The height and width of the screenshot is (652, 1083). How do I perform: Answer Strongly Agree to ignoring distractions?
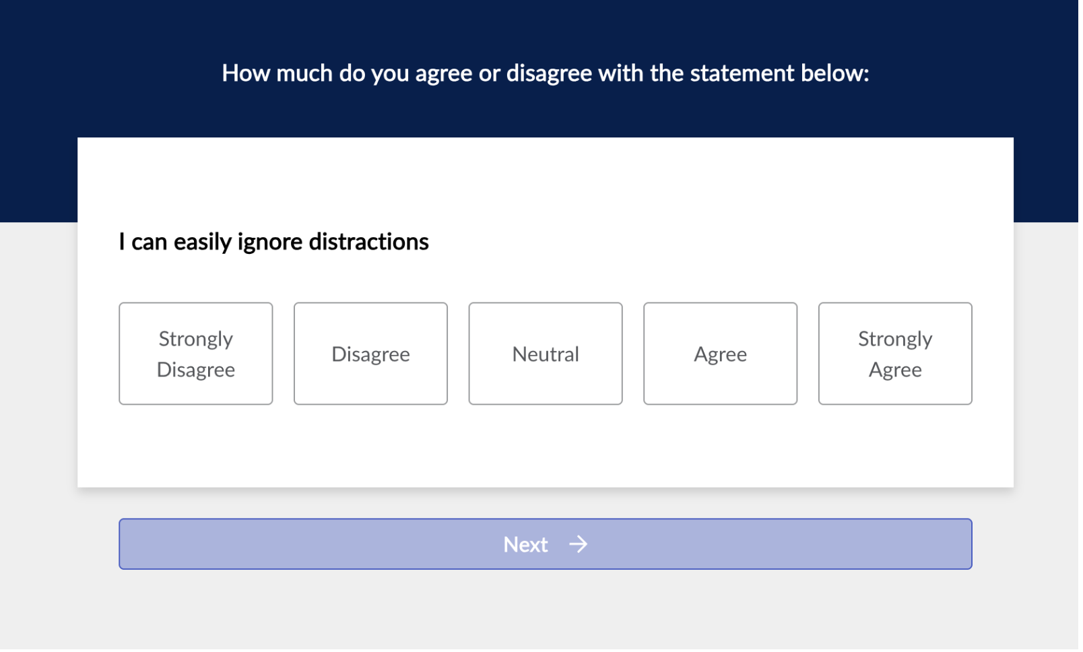coord(895,354)
